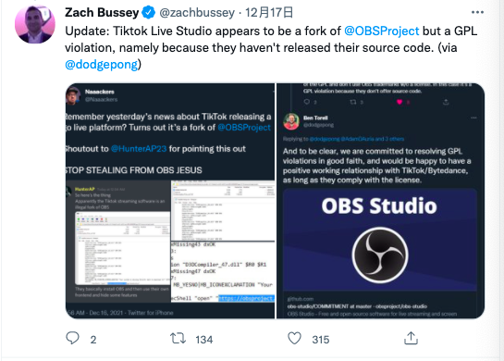Click the reply speech bubble icon
504x361 pixels.
click(72, 338)
